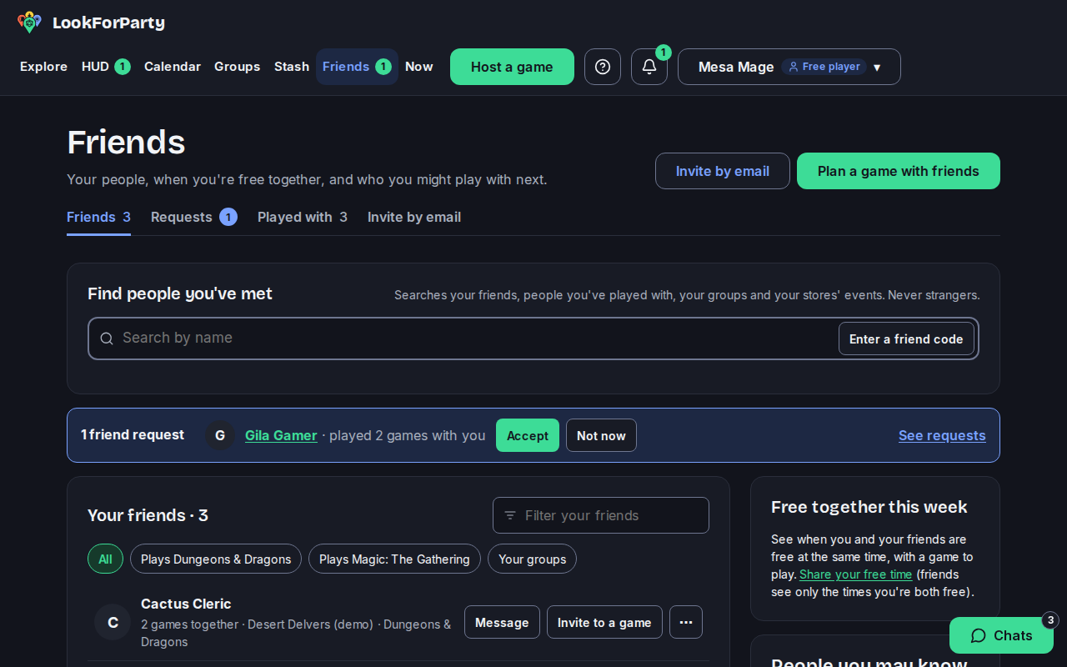This screenshot has height=667, width=1067.
Task: Expand the Mesa Mage account dropdown
Action: [789, 67]
